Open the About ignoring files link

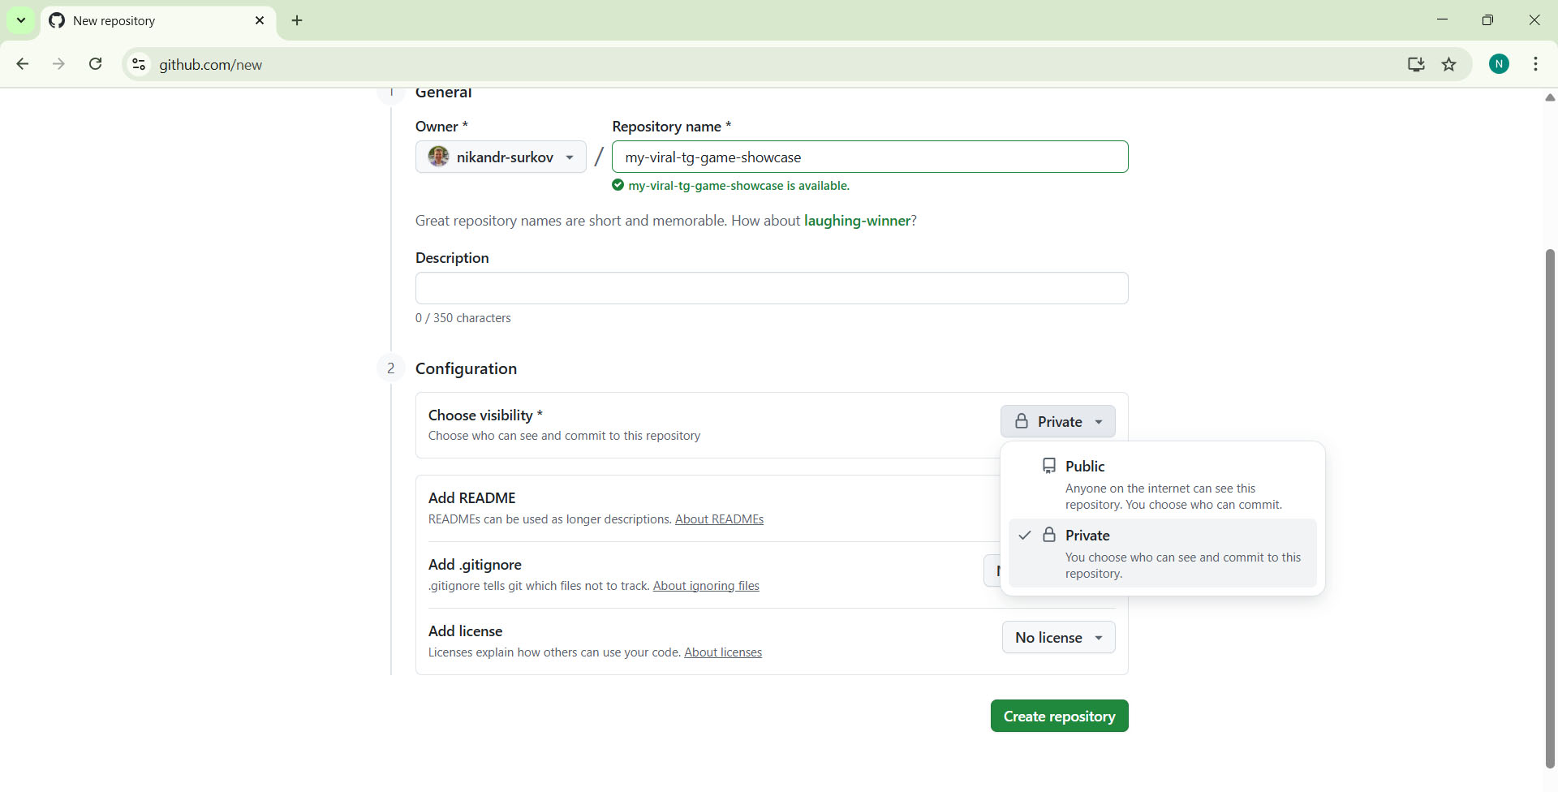point(706,586)
